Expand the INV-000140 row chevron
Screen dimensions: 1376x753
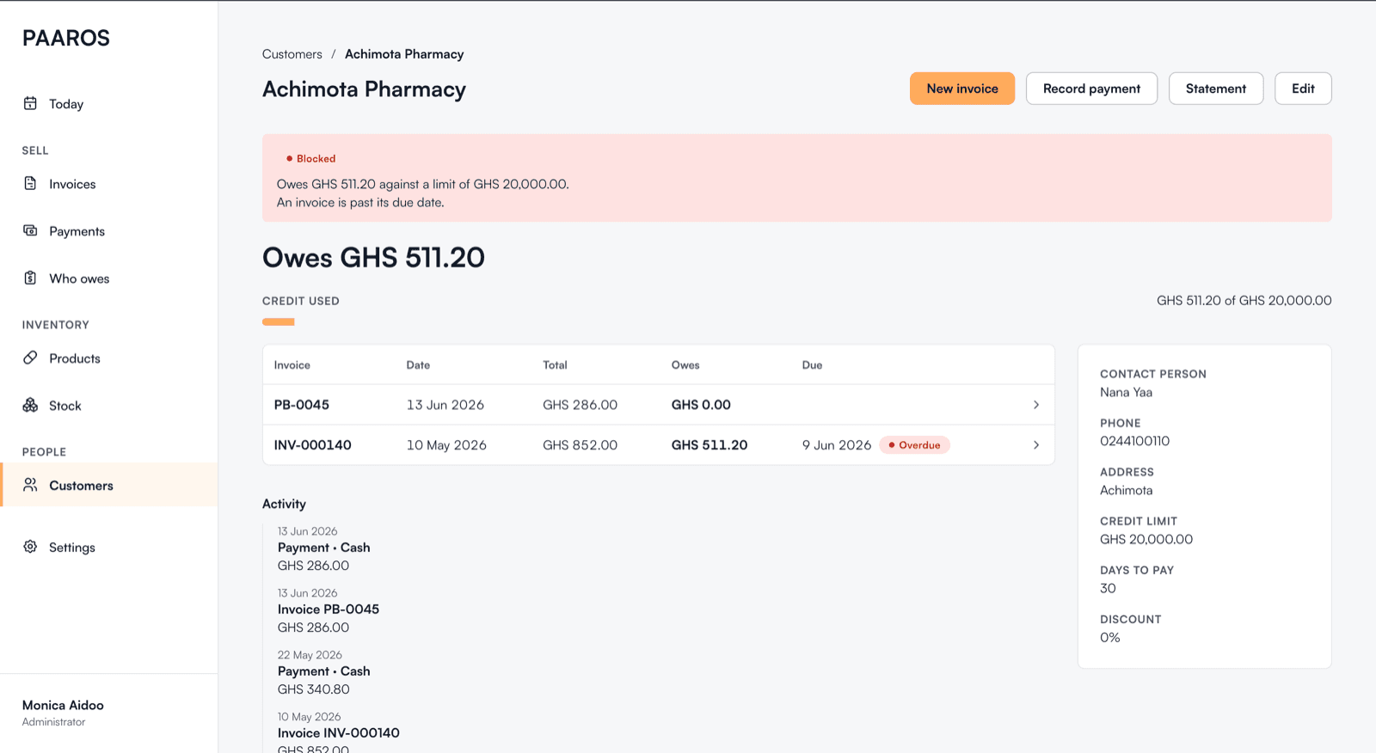click(1036, 445)
